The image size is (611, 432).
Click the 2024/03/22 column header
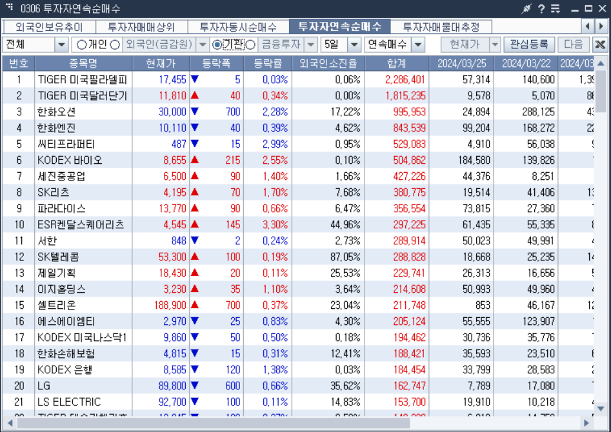click(526, 63)
